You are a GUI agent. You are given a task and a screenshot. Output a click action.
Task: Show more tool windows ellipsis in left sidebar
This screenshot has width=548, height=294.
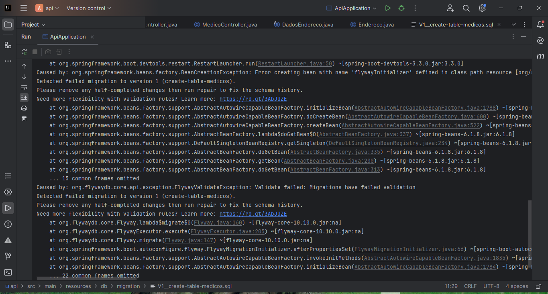(8, 61)
